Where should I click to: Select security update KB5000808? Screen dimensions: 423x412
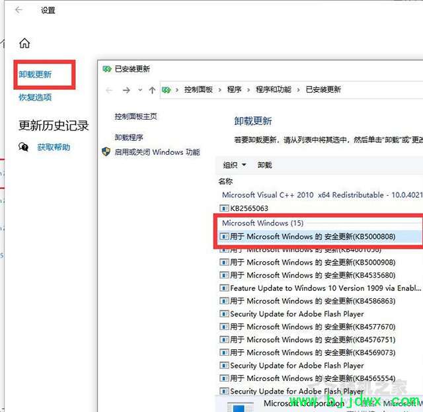pos(313,237)
